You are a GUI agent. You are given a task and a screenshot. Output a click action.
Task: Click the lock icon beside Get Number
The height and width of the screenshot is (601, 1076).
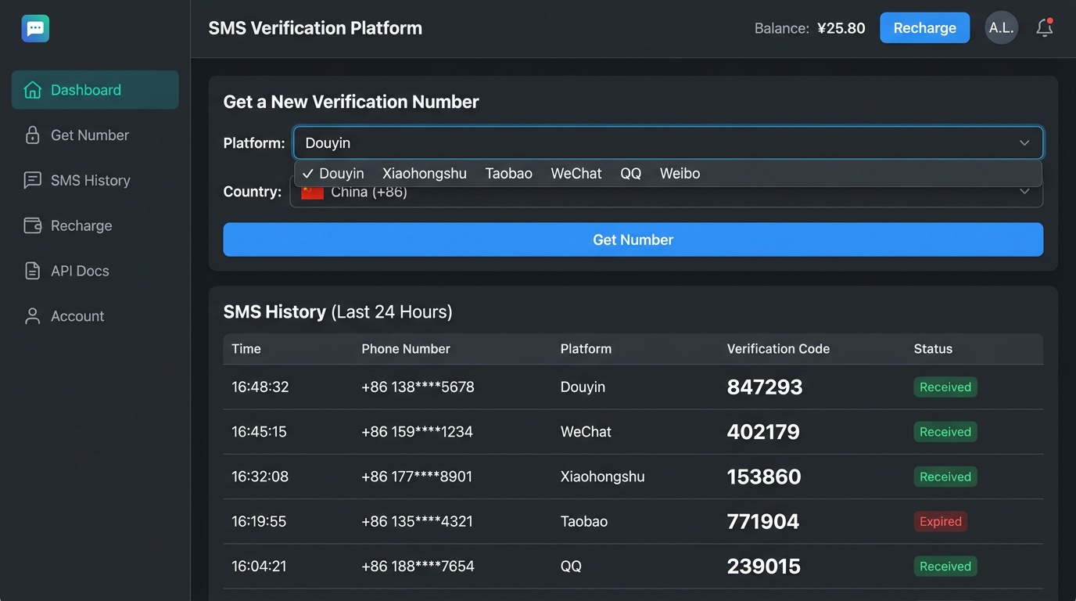(33, 135)
